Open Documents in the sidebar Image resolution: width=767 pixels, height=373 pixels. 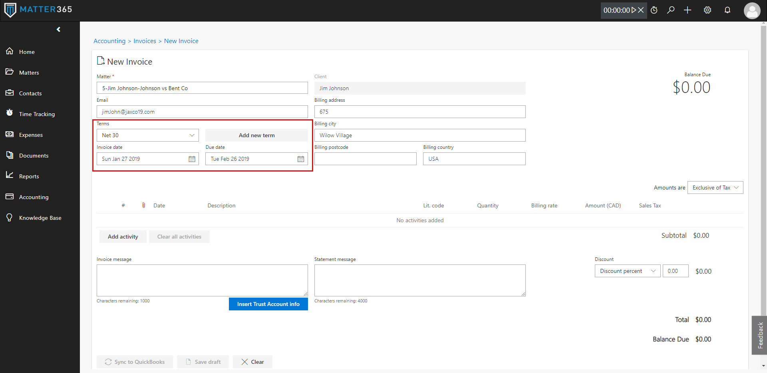pos(34,156)
